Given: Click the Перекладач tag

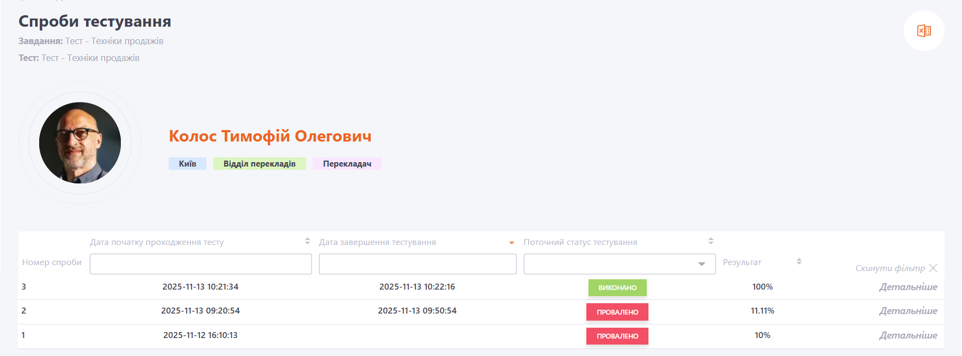Looking at the screenshot, I should click(x=347, y=164).
